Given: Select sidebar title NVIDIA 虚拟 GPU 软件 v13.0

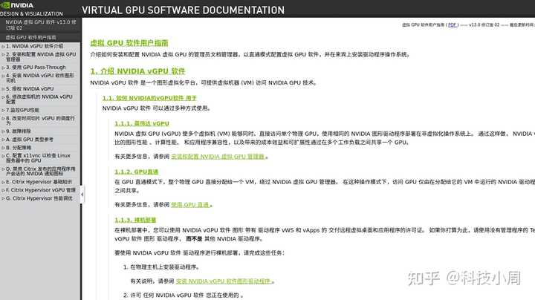Looking at the screenshot, I should coord(41,25).
